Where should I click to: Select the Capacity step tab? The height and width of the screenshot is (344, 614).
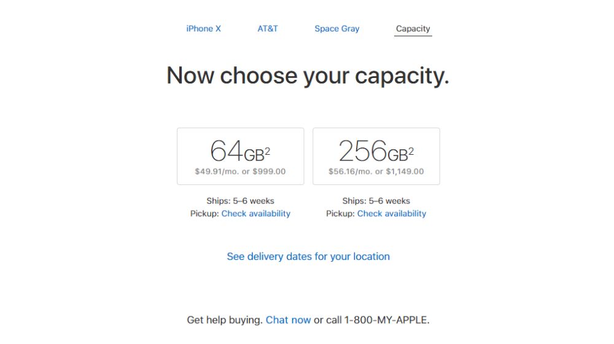pos(413,29)
